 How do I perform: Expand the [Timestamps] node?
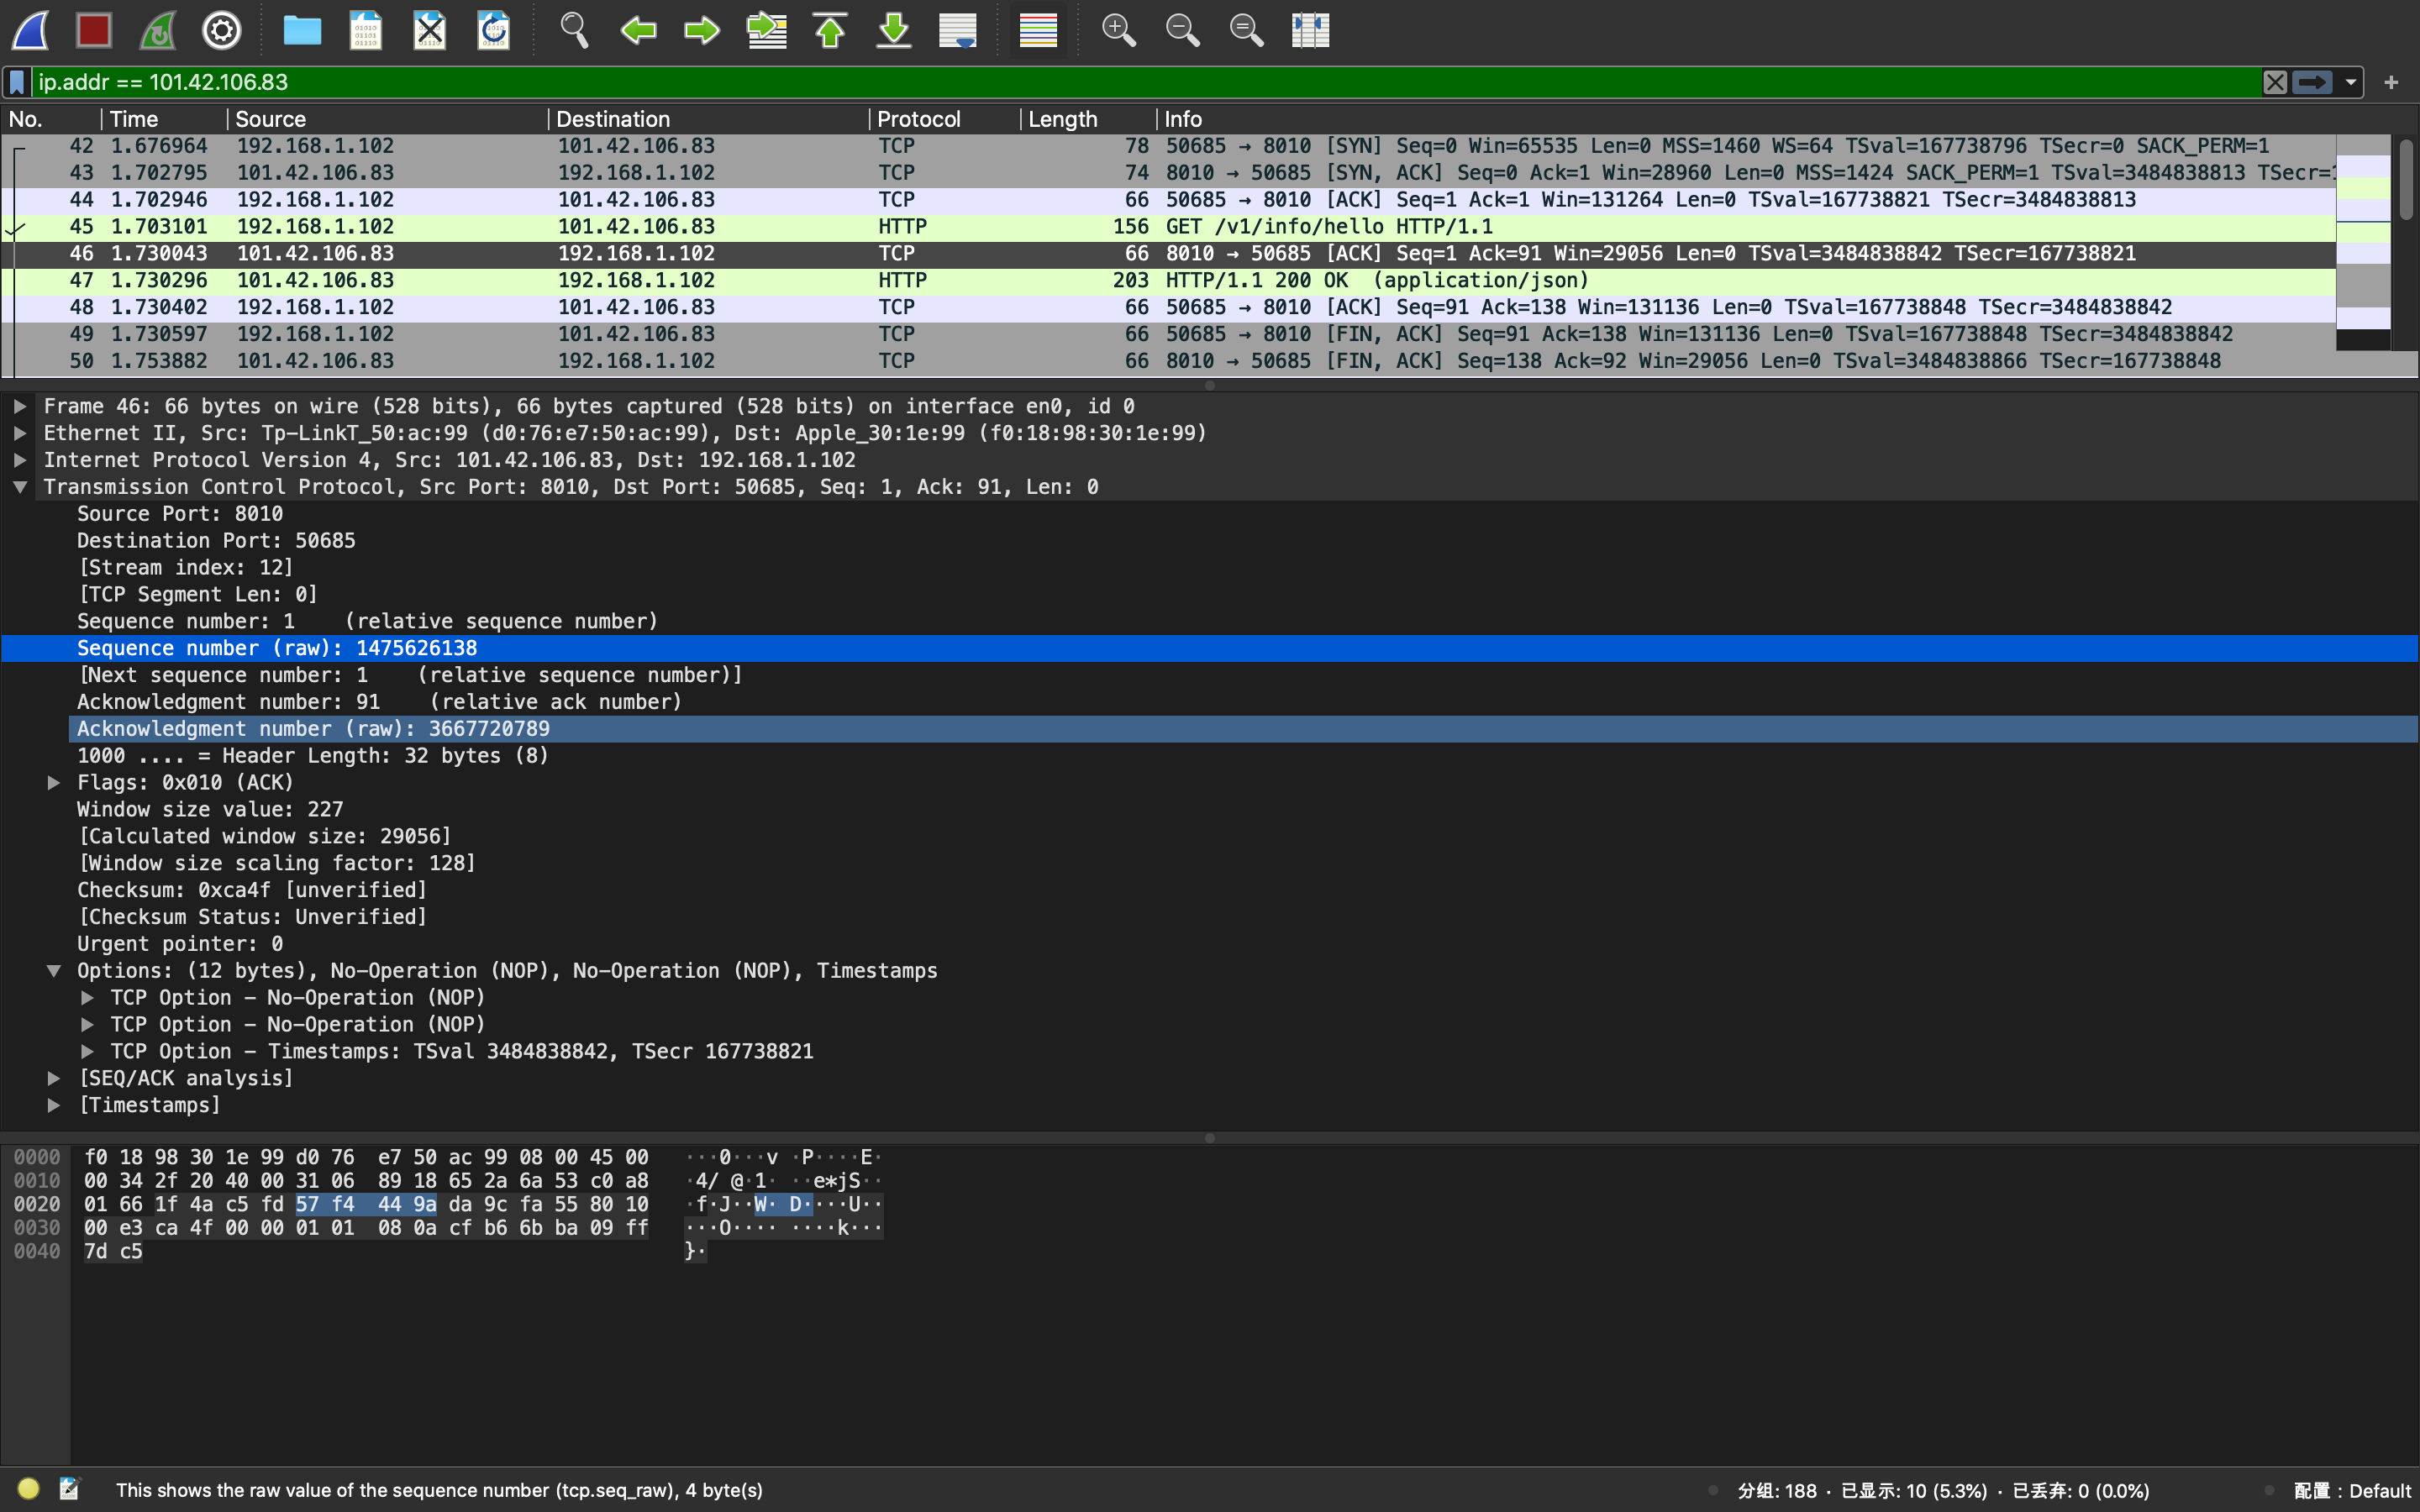[x=54, y=1106]
